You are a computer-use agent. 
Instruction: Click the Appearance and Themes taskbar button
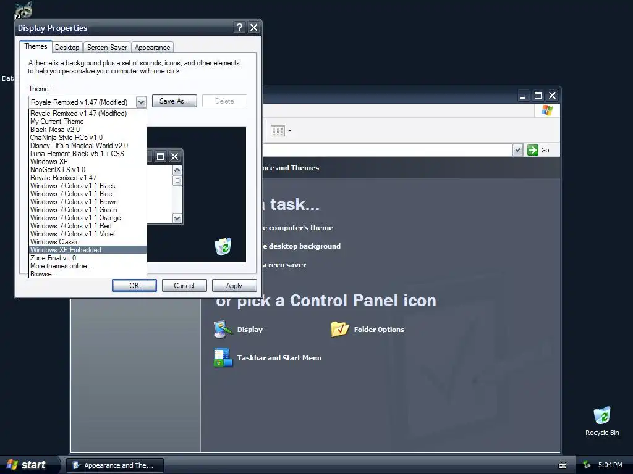tap(115, 465)
